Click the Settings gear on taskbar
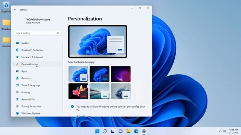The height and width of the screenshot is (135, 241). coord(144,131)
